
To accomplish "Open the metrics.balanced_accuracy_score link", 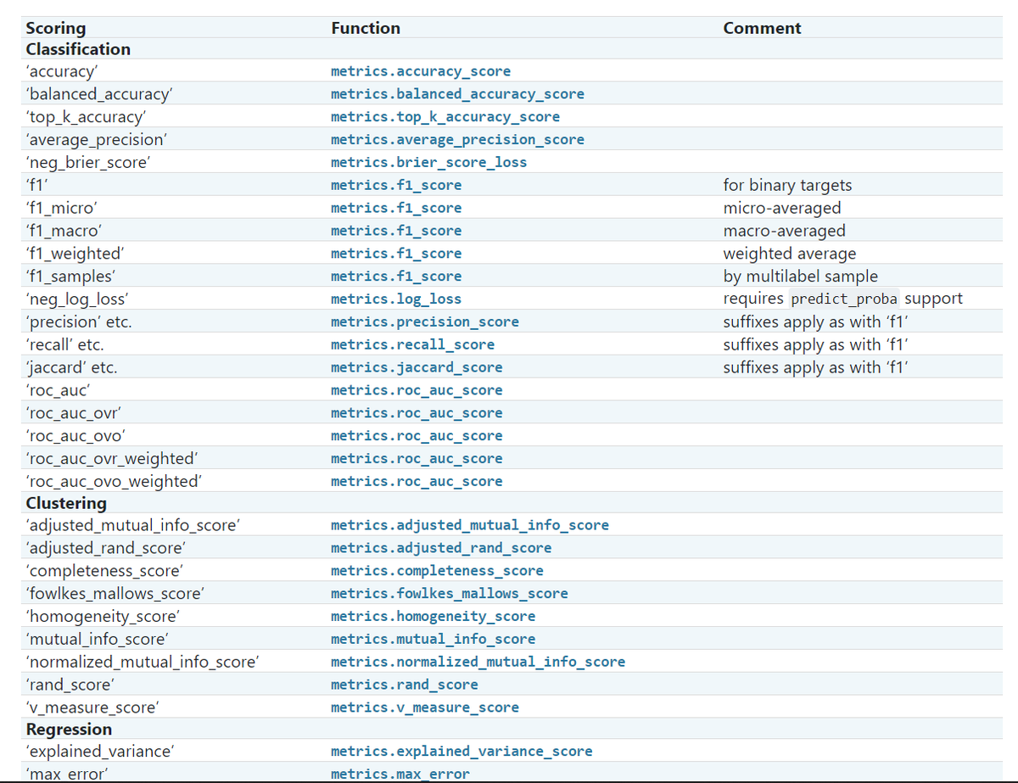I will point(457,94).
